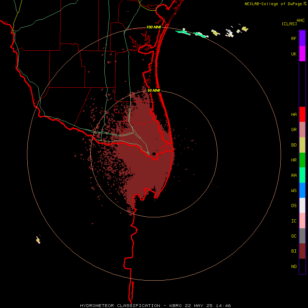Click the 50 NMI range ring label
The image size is (308, 308).
(154, 90)
